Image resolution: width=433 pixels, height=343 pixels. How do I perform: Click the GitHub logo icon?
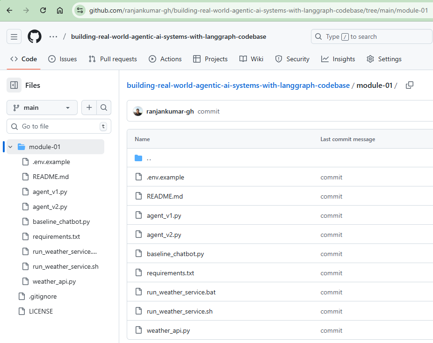(x=35, y=36)
